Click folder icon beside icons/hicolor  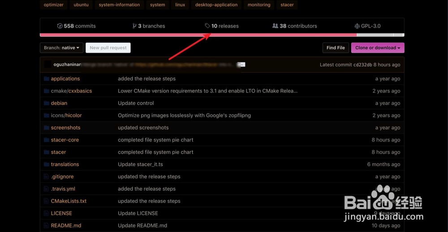(x=46, y=115)
